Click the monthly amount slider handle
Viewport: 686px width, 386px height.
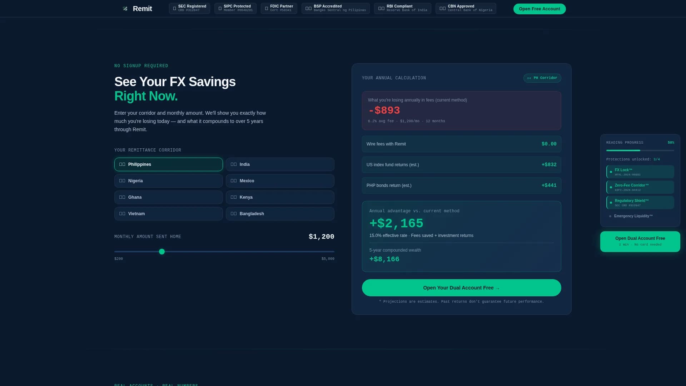162,252
